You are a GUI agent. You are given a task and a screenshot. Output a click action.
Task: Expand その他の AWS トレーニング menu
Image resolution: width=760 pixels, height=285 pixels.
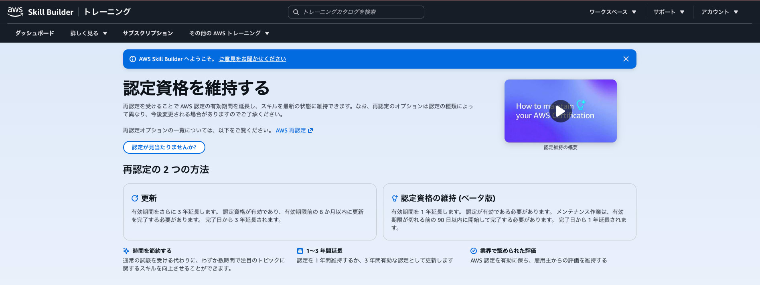[229, 33]
